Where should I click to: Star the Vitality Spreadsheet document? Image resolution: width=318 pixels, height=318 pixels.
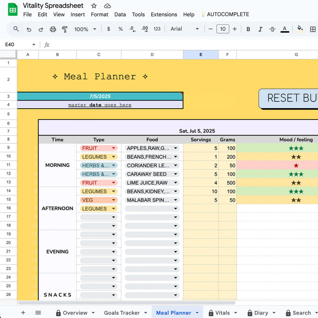(x=94, y=6)
